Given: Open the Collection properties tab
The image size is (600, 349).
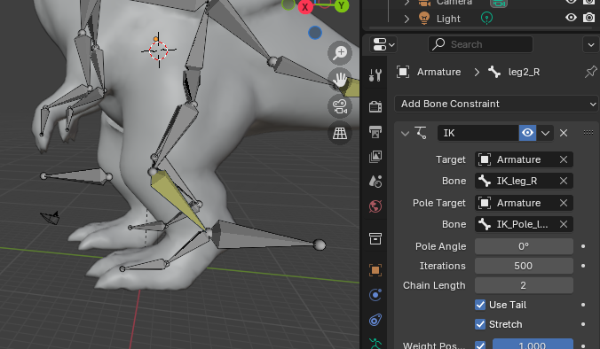Looking at the screenshot, I should tap(375, 238).
